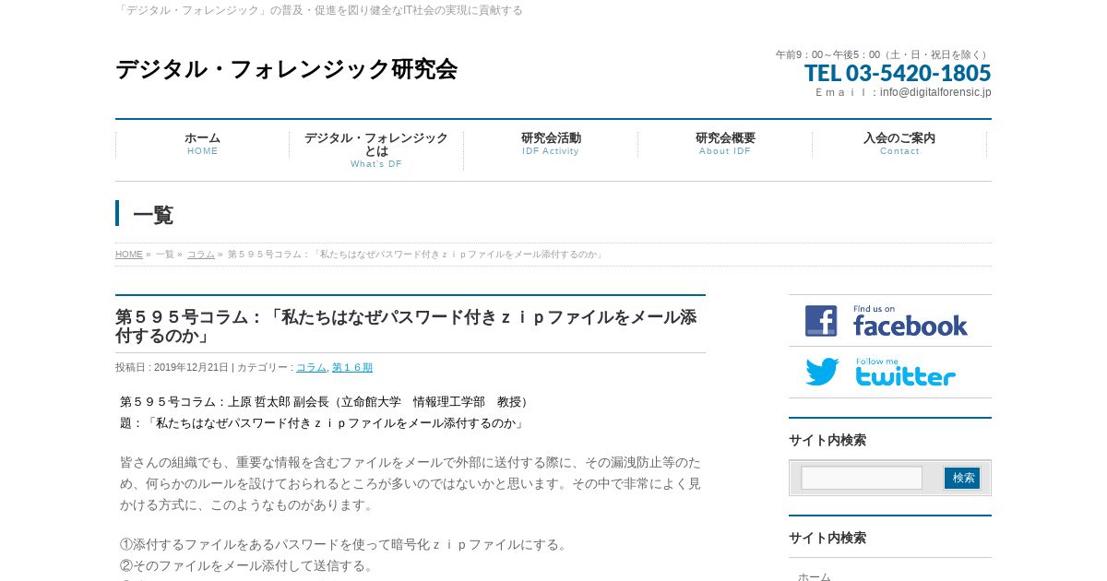1107x581 pixels.
Task: Click the 投稿日 2019年12月21日 date text
Action: [x=172, y=367]
